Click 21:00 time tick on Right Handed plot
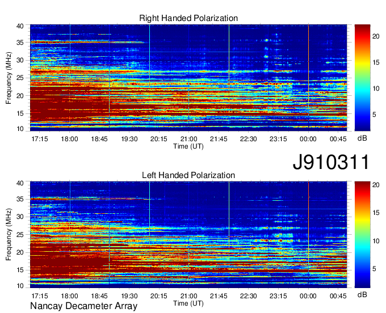Screen dimensions: 386x313 (188, 139)
